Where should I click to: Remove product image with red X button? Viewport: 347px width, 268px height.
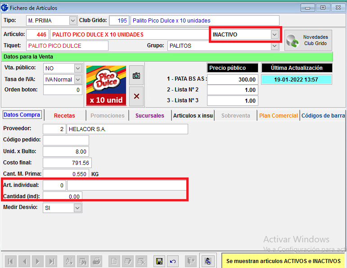pos(136,96)
